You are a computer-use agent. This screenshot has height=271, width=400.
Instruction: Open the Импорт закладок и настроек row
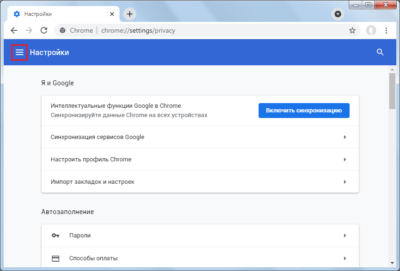200,182
